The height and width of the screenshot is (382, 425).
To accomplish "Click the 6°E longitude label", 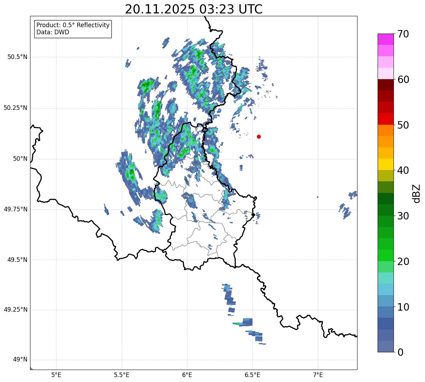I will [187, 375].
